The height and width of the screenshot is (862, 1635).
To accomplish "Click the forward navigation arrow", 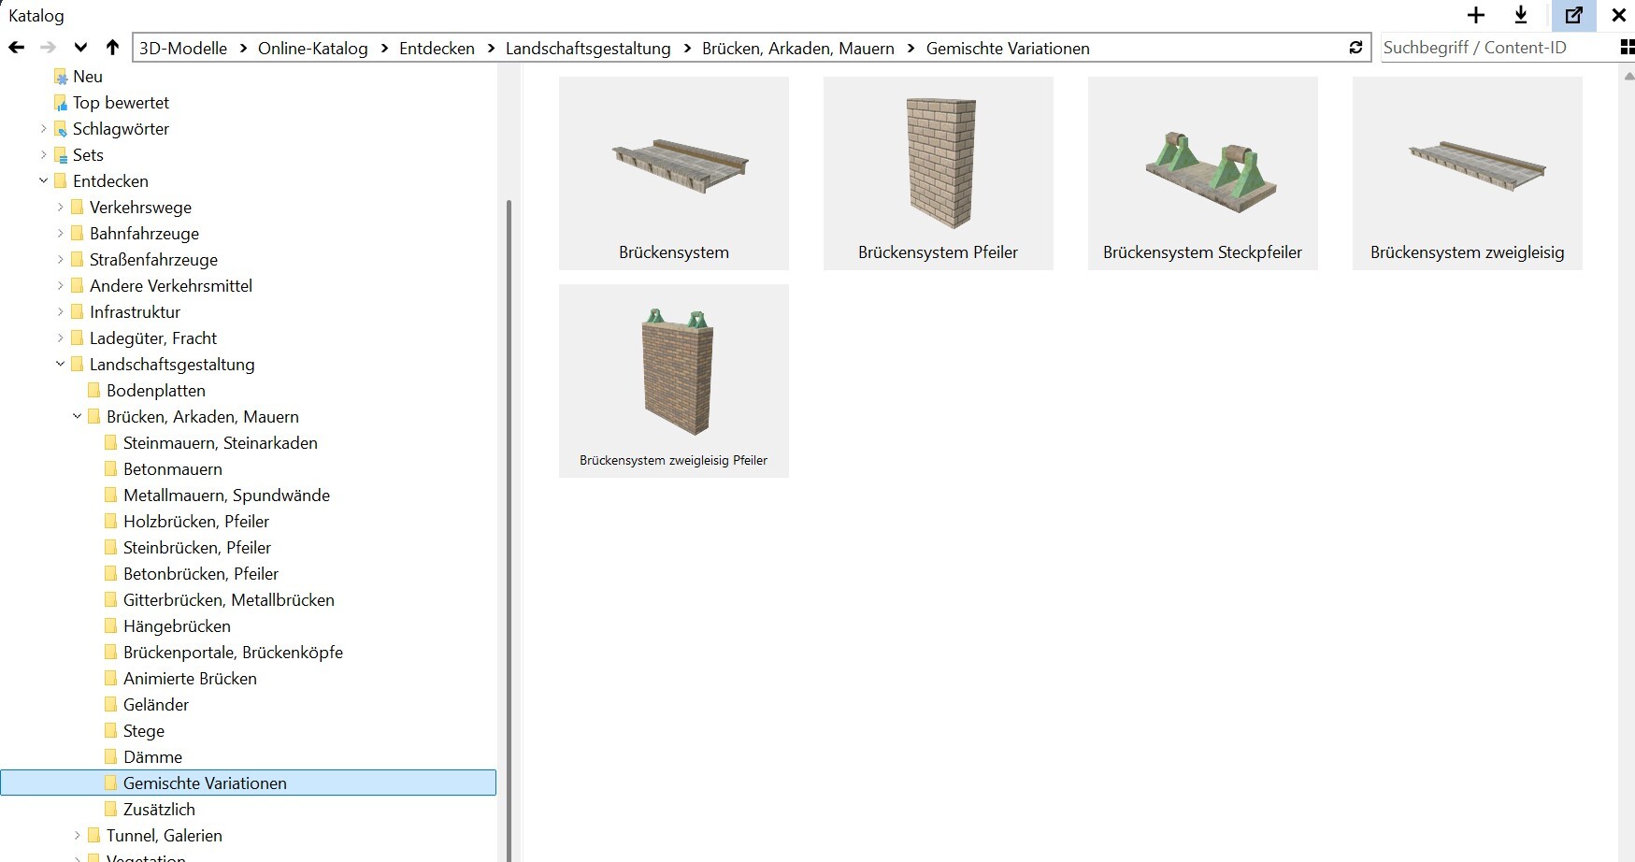I will coord(49,48).
